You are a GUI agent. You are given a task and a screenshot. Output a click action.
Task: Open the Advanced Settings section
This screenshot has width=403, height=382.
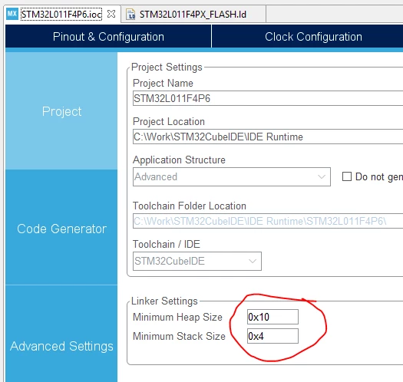pos(61,346)
